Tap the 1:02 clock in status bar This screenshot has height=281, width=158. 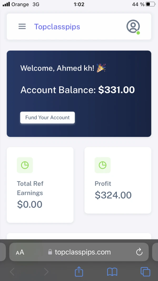(x=79, y=4)
